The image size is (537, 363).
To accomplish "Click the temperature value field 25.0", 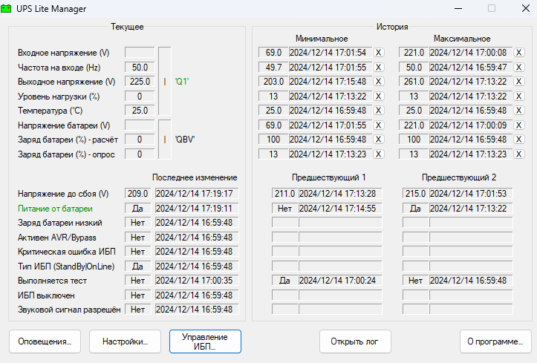I will 139,111.
